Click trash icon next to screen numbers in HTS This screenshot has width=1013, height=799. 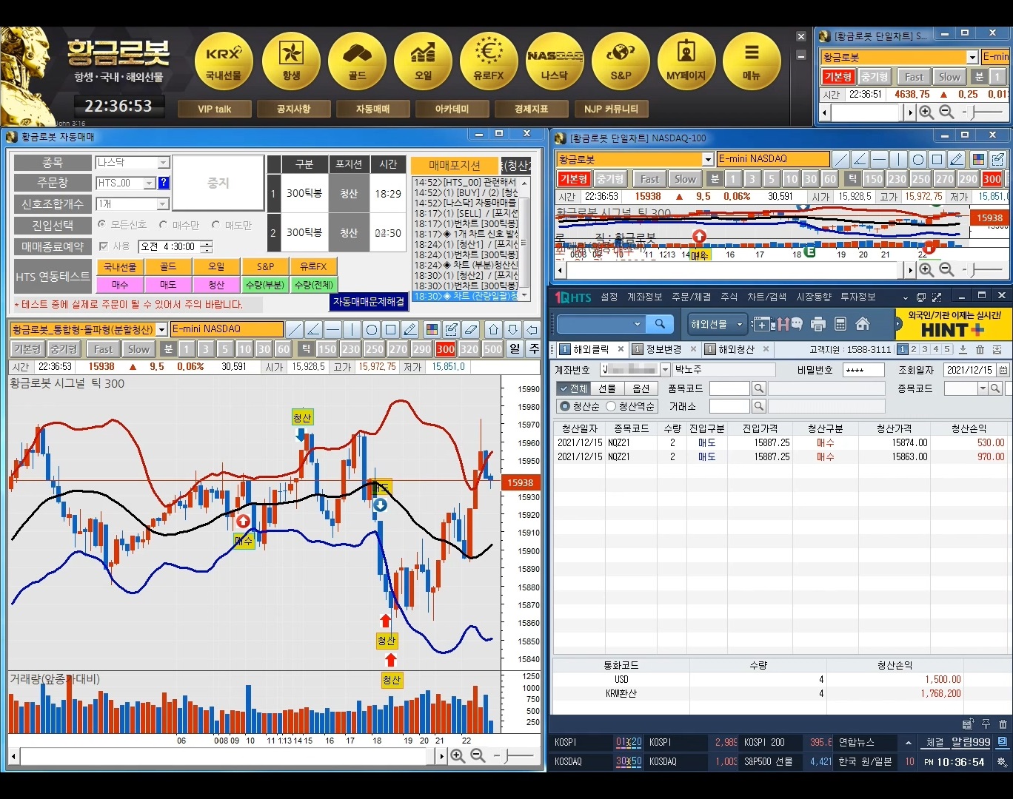(980, 349)
